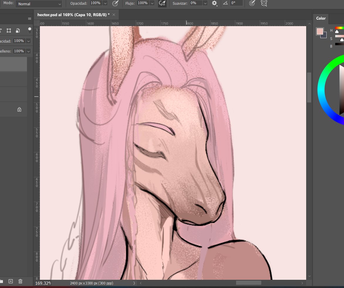Click the ruler origin corner box
This screenshot has height=288, width=344.
coord(37,23)
